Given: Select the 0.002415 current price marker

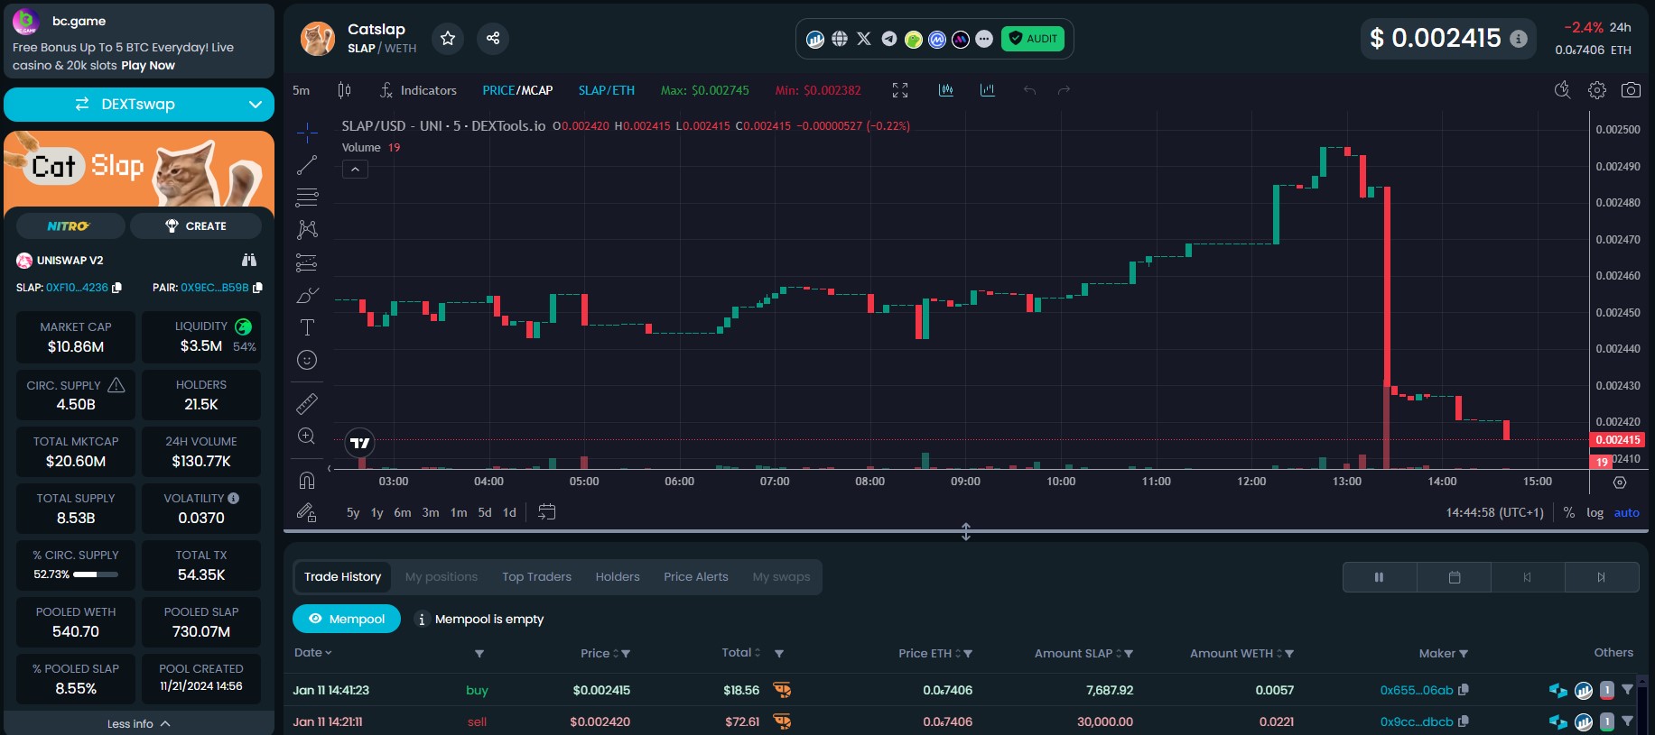Looking at the screenshot, I should coord(1616,440).
